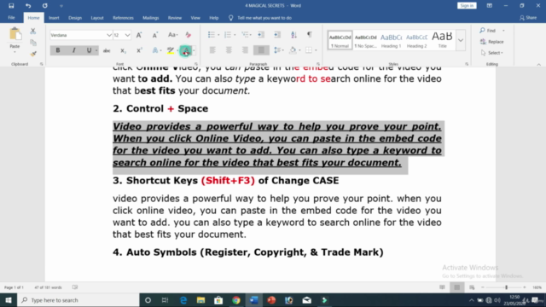The image size is (546, 307).
Task: Apply Title style
Action: (442, 40)
